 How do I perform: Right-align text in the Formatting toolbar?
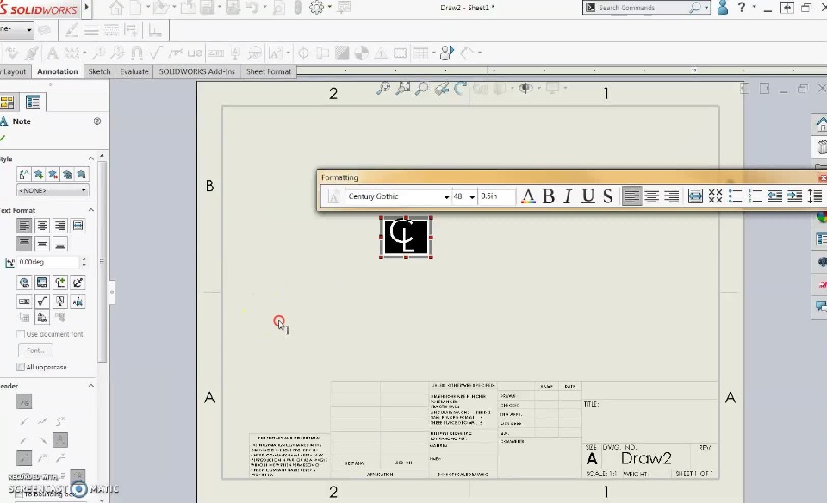pos(671,196)
